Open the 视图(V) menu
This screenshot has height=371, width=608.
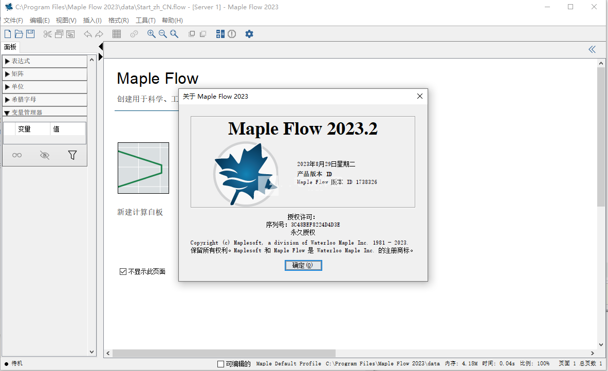point(66,20)
